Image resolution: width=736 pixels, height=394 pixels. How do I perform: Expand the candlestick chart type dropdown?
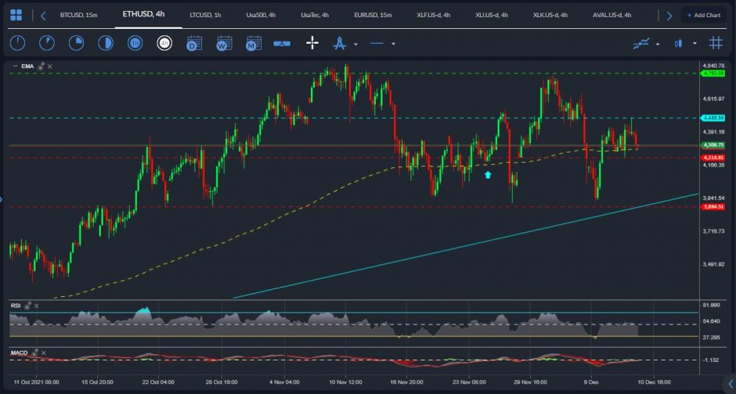tap(694, 45)
